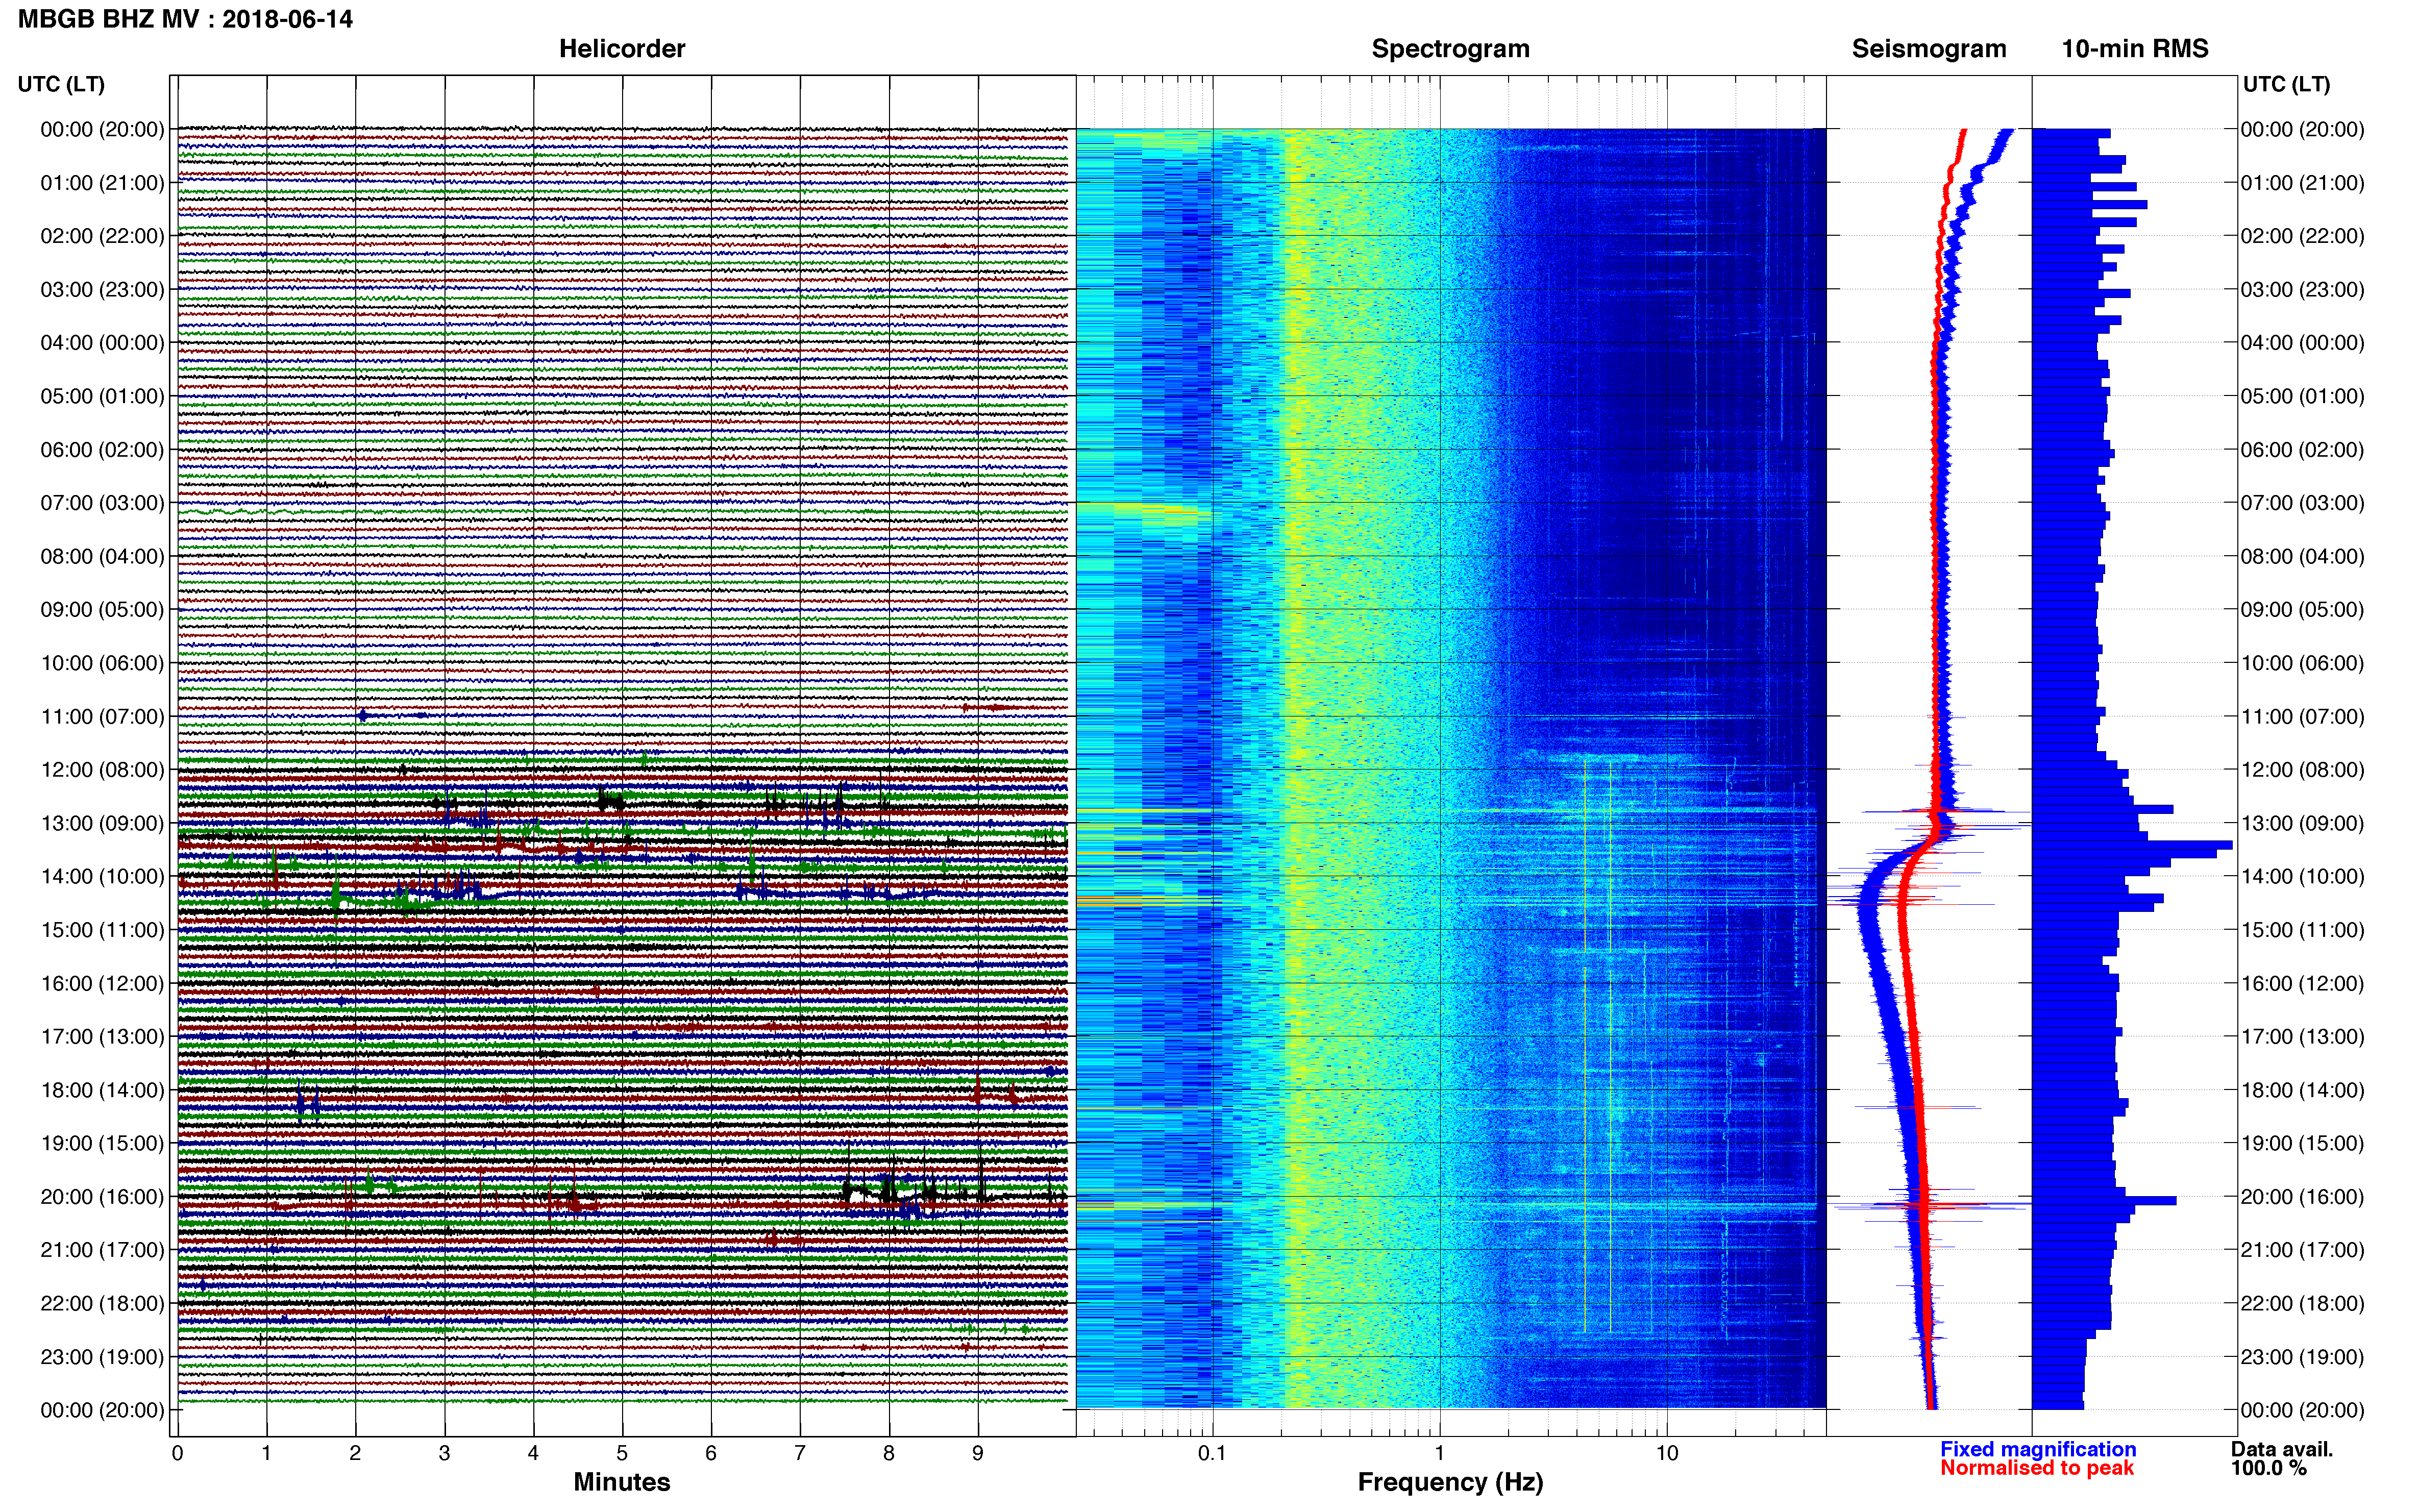The image size is (2419, 1512).
Task: Click the plot title 'MBGB BHZ MV : 2018-06-14'
Action: 185,19
